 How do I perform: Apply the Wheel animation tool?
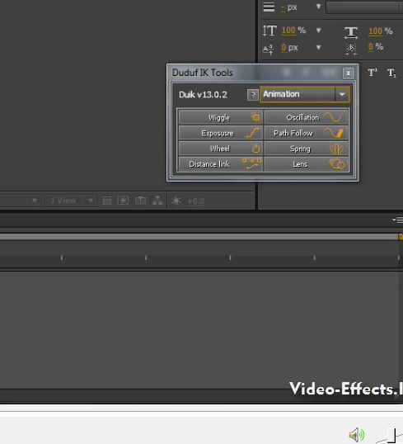[221, 149]
